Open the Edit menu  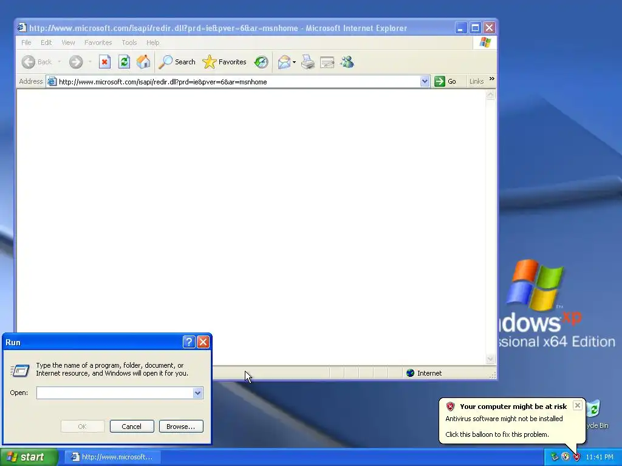coord(46,42)
